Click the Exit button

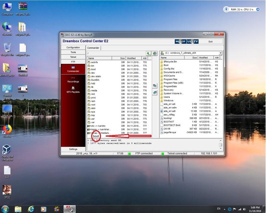pos(210,42)
